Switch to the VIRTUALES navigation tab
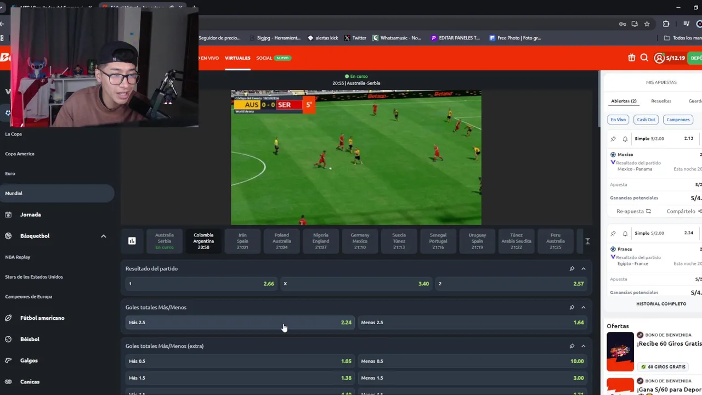Screen dimensions: 702x395 pyautogui.click(x=237, y=58)
